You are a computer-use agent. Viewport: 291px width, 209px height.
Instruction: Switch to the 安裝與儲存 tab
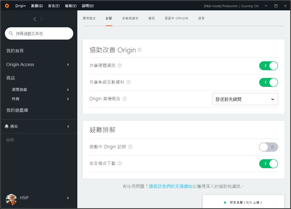click(x=130, y=18)
